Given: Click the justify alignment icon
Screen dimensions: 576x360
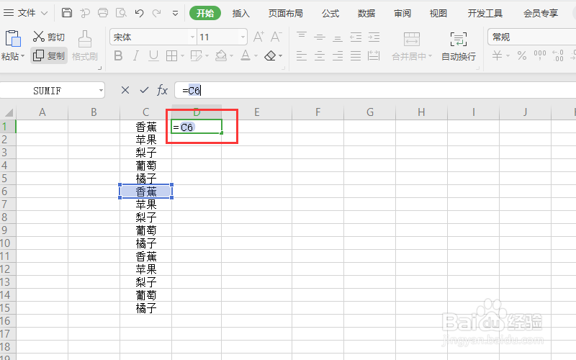Looking at the screenshot, I should click(356, 56).
